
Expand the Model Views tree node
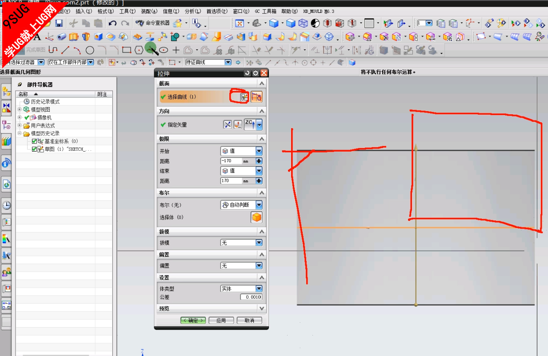pyautogui.click(x=20, y=109)
